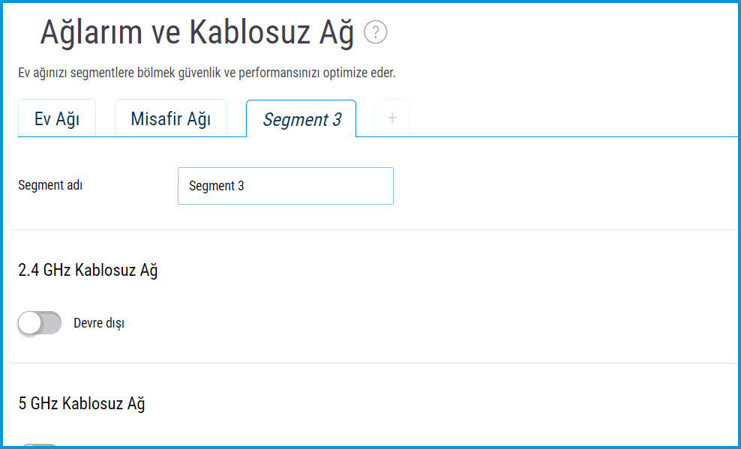Add a new segment with plus tab
Viewport: 741px width, 449px height.
392,118
